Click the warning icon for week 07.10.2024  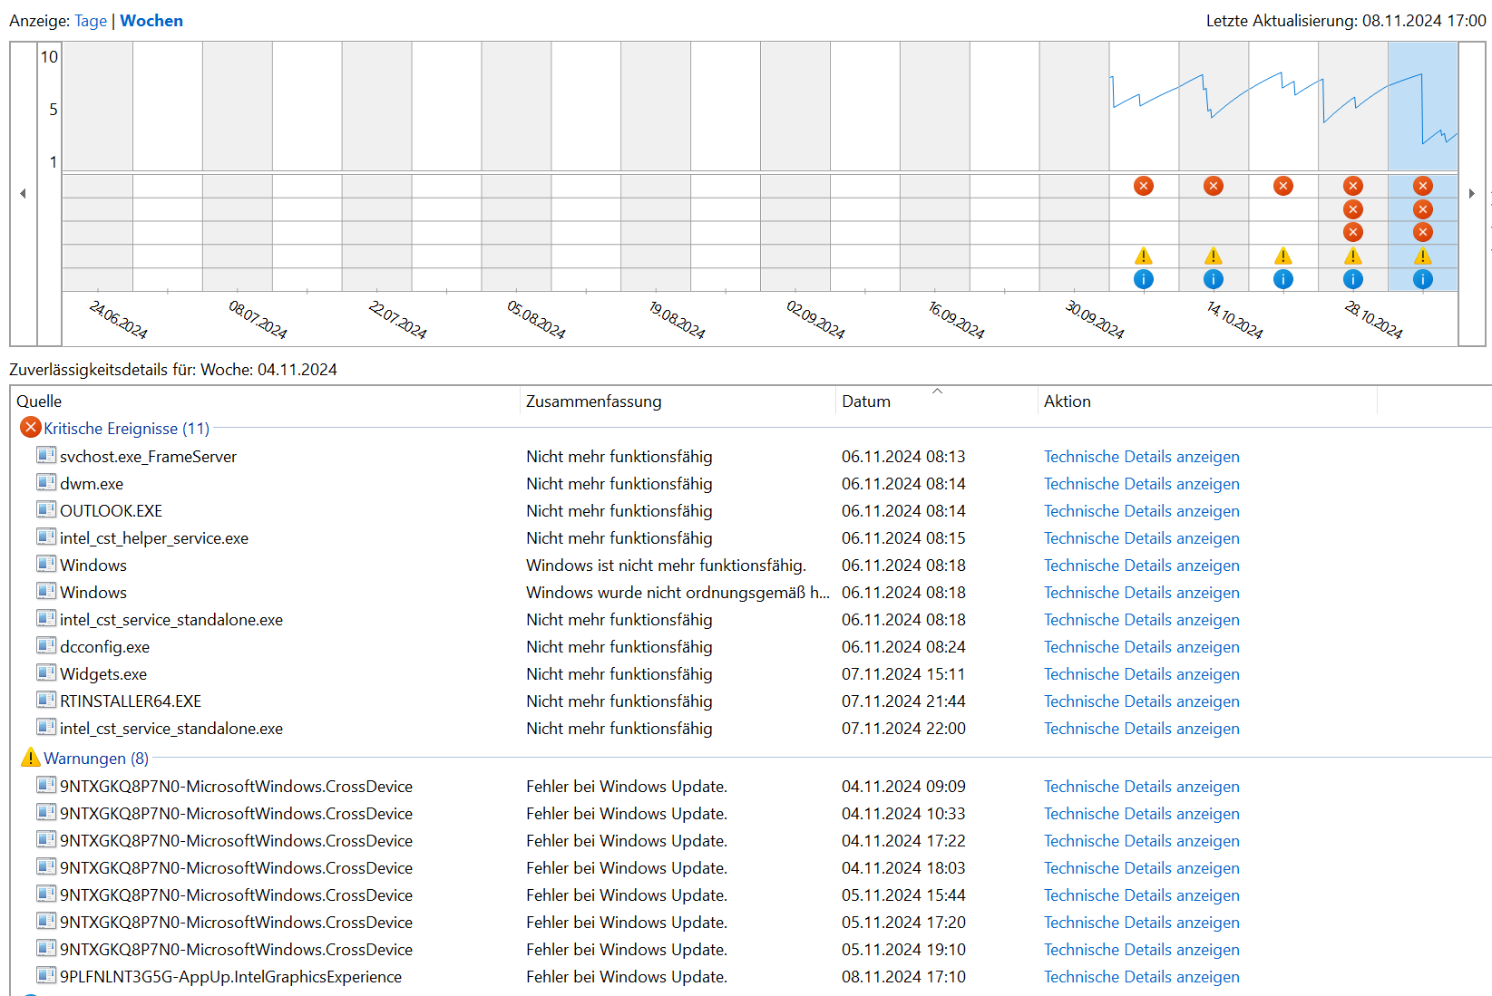click(x=1144, y=256)
